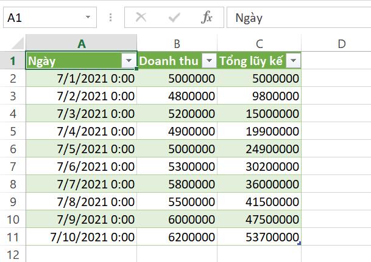Click cell with date 7/1/2021 0:00
Image resolution: width=371 pixels, height=262 pixels.
pyautogui.click(x=82, y=78)
